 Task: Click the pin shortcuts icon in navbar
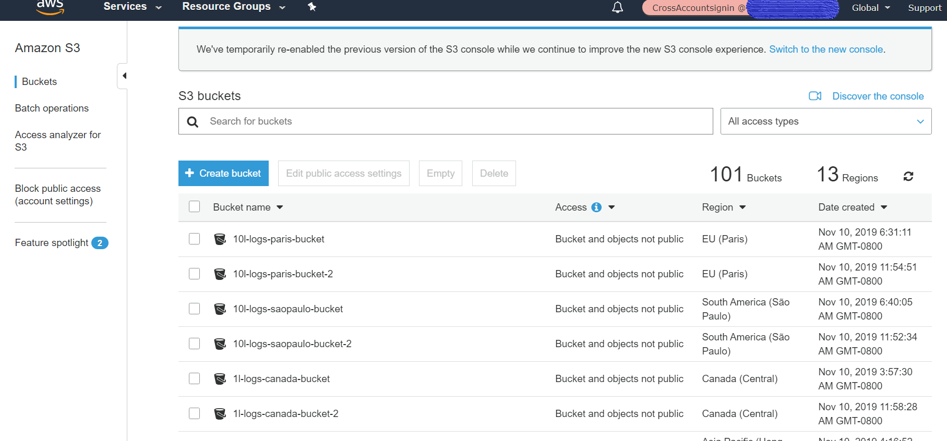tap(312, 7)
